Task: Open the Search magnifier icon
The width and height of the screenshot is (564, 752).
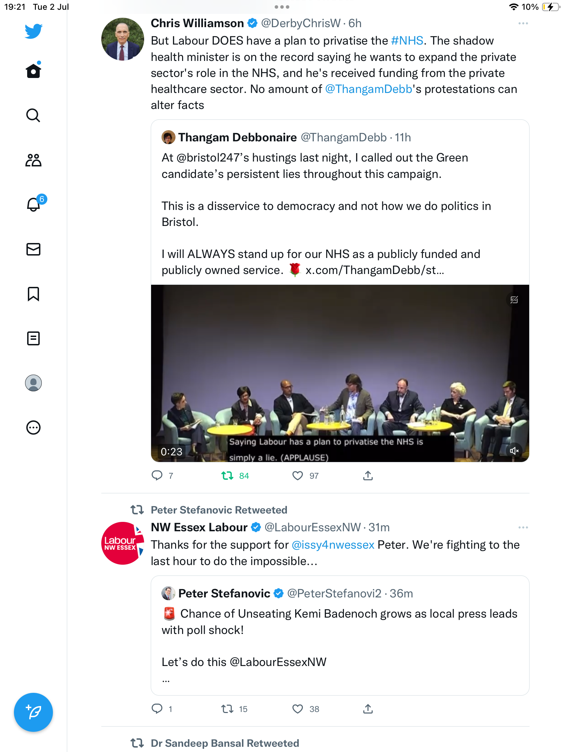Action: point(33,115)
